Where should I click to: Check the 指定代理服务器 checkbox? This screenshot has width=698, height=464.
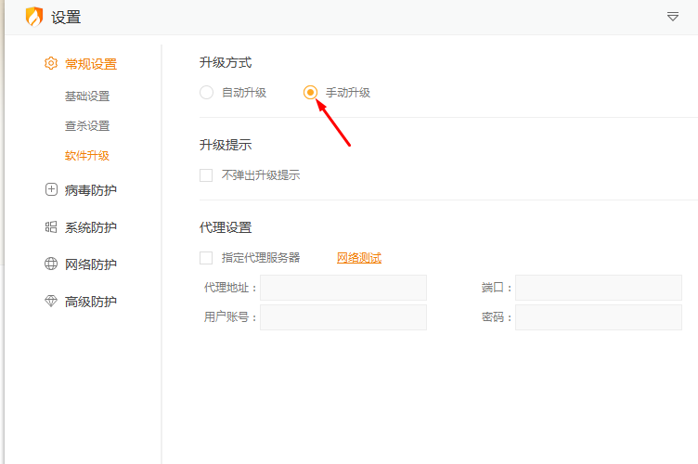click(x=206, y=258)
